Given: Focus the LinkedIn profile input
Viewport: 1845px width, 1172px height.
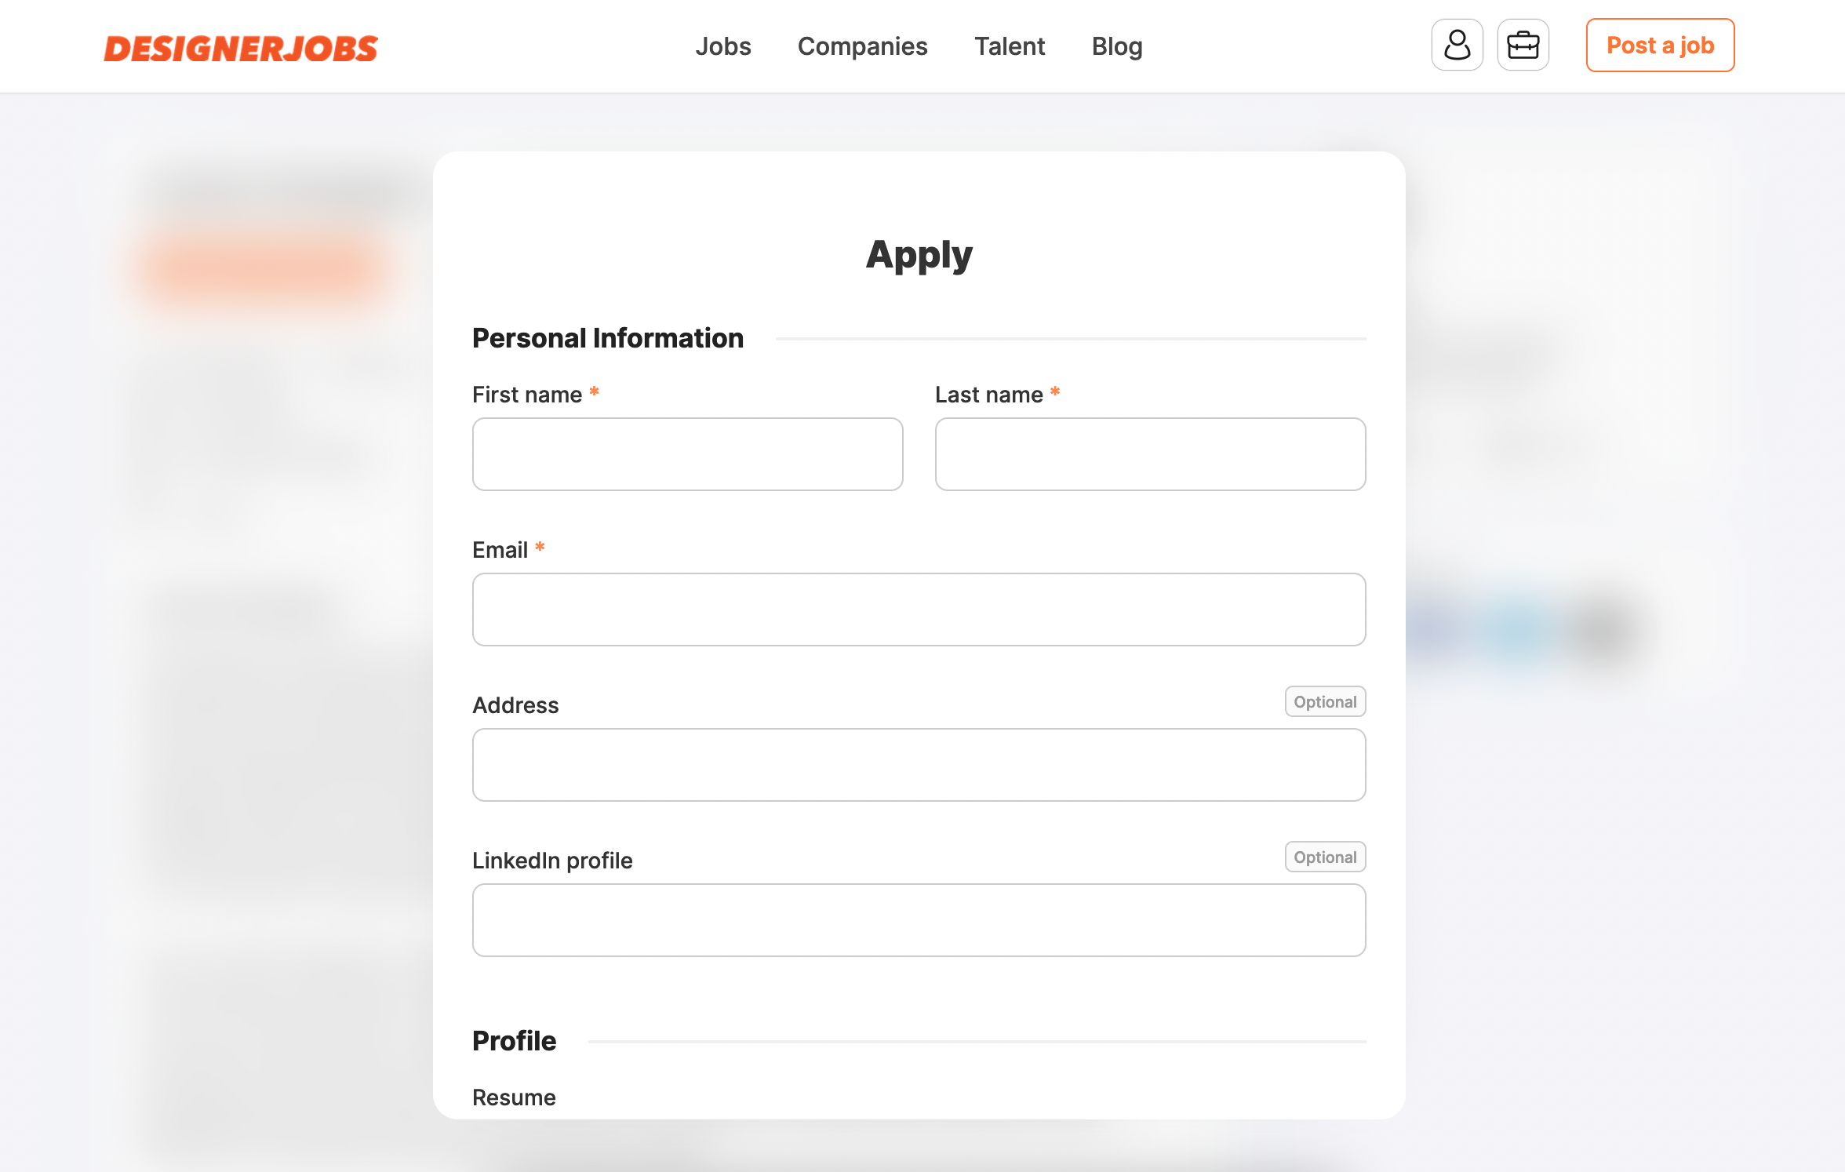Looking at the screenshot, I should tap(919, 920).
